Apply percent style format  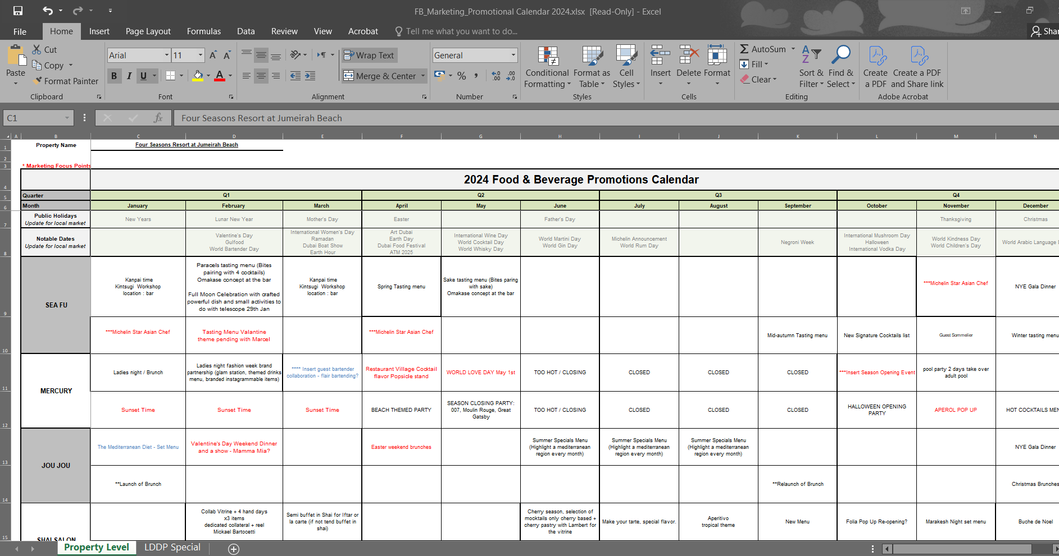pyautogui.click(x=462, y=76)
